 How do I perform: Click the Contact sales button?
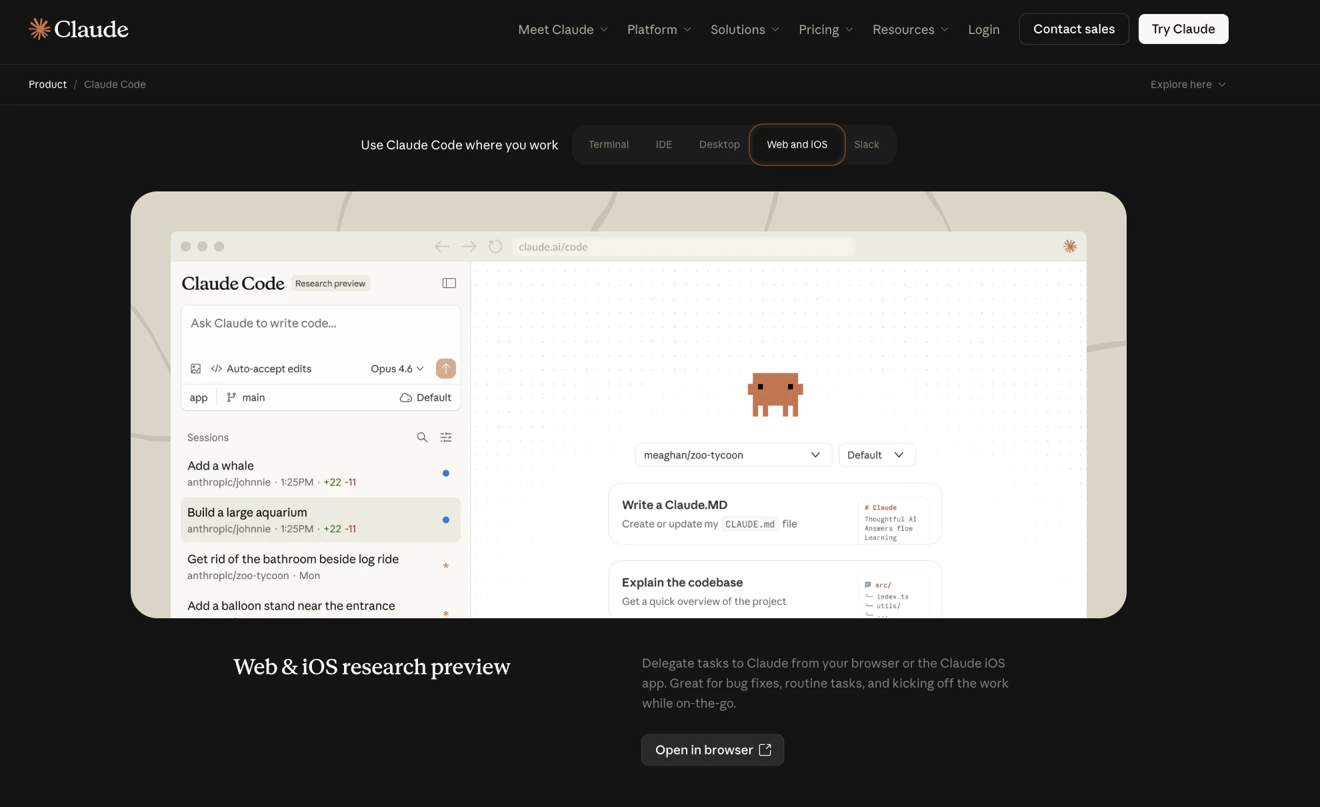pos(1074,29)
